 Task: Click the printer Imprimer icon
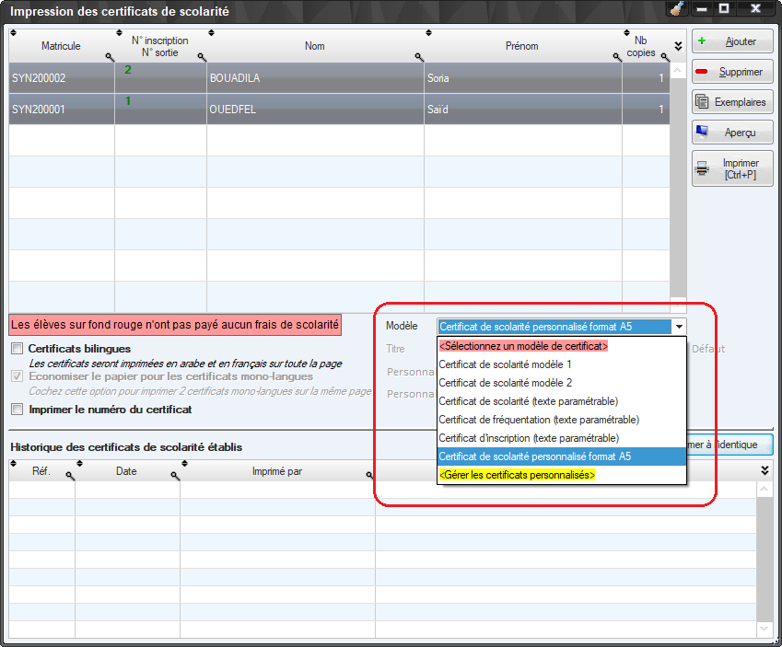click(x=702, y=168)
